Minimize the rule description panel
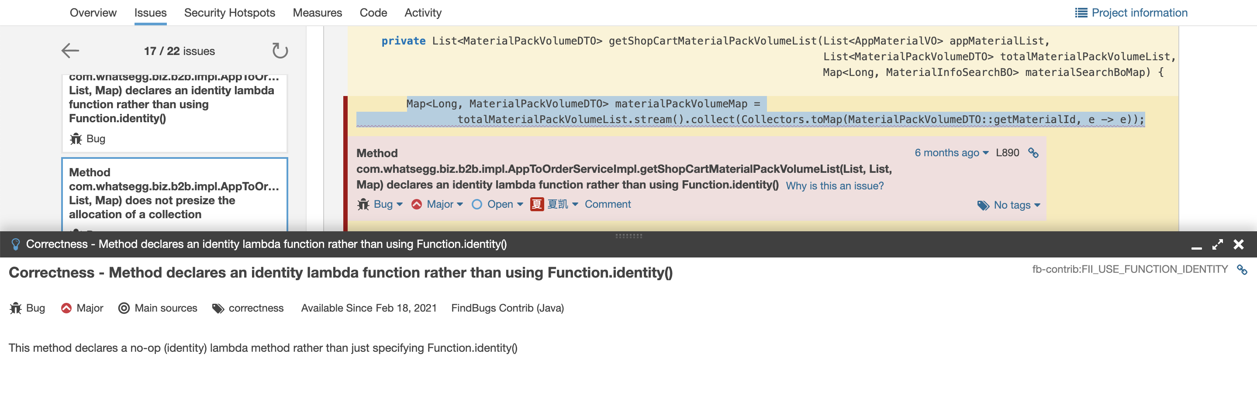The height and width of the screenshot is (398, 1257). point(1196,245)
